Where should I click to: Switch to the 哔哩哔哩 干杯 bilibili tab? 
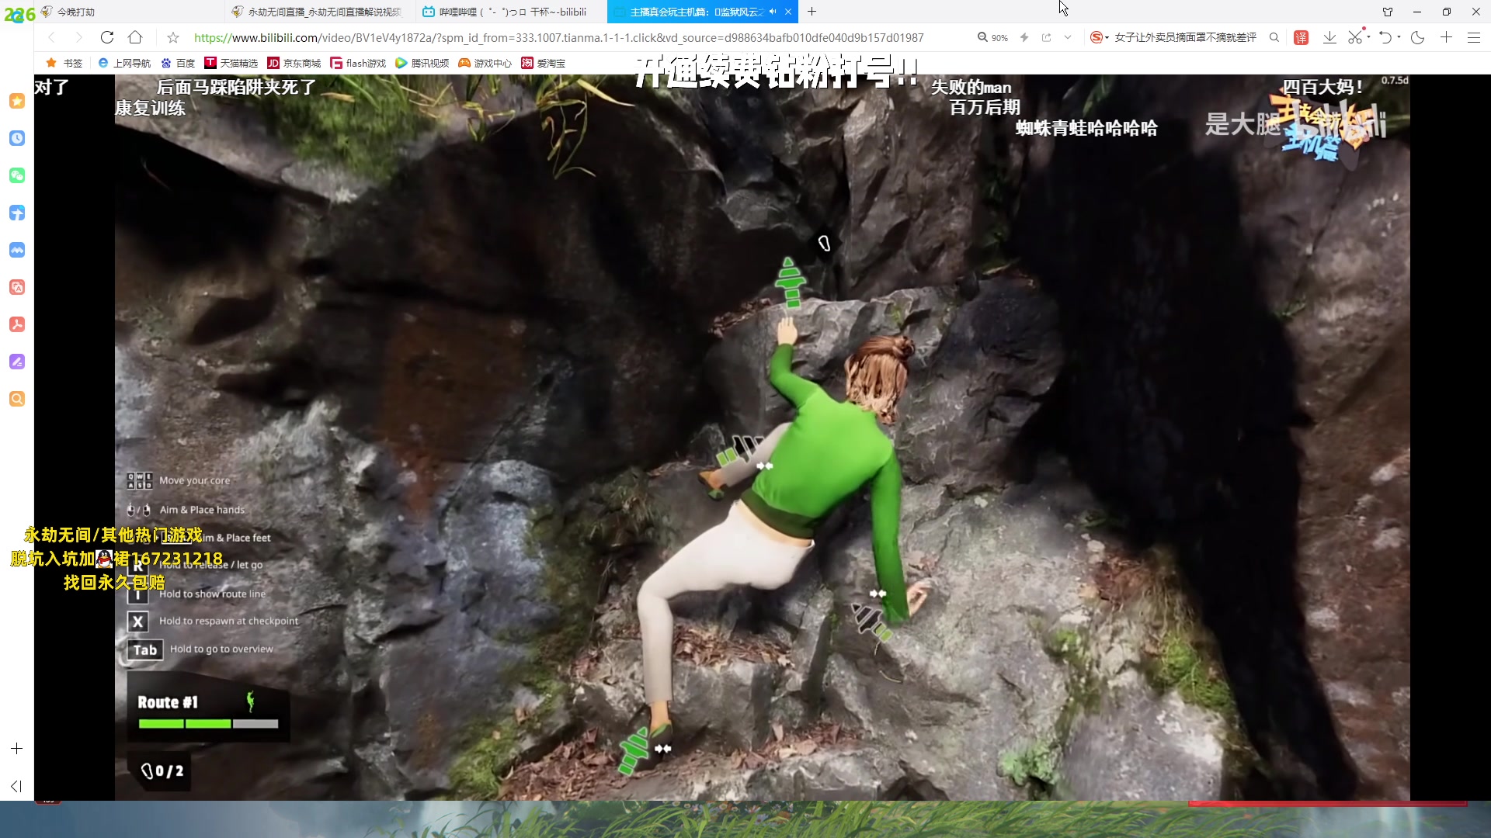click(509, 12)
